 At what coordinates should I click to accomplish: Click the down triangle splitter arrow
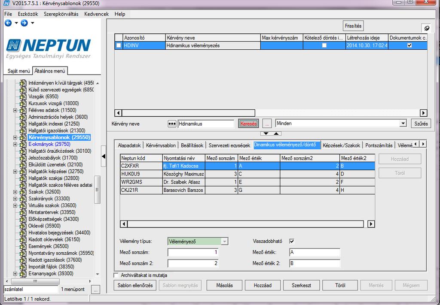click(266, 133)
